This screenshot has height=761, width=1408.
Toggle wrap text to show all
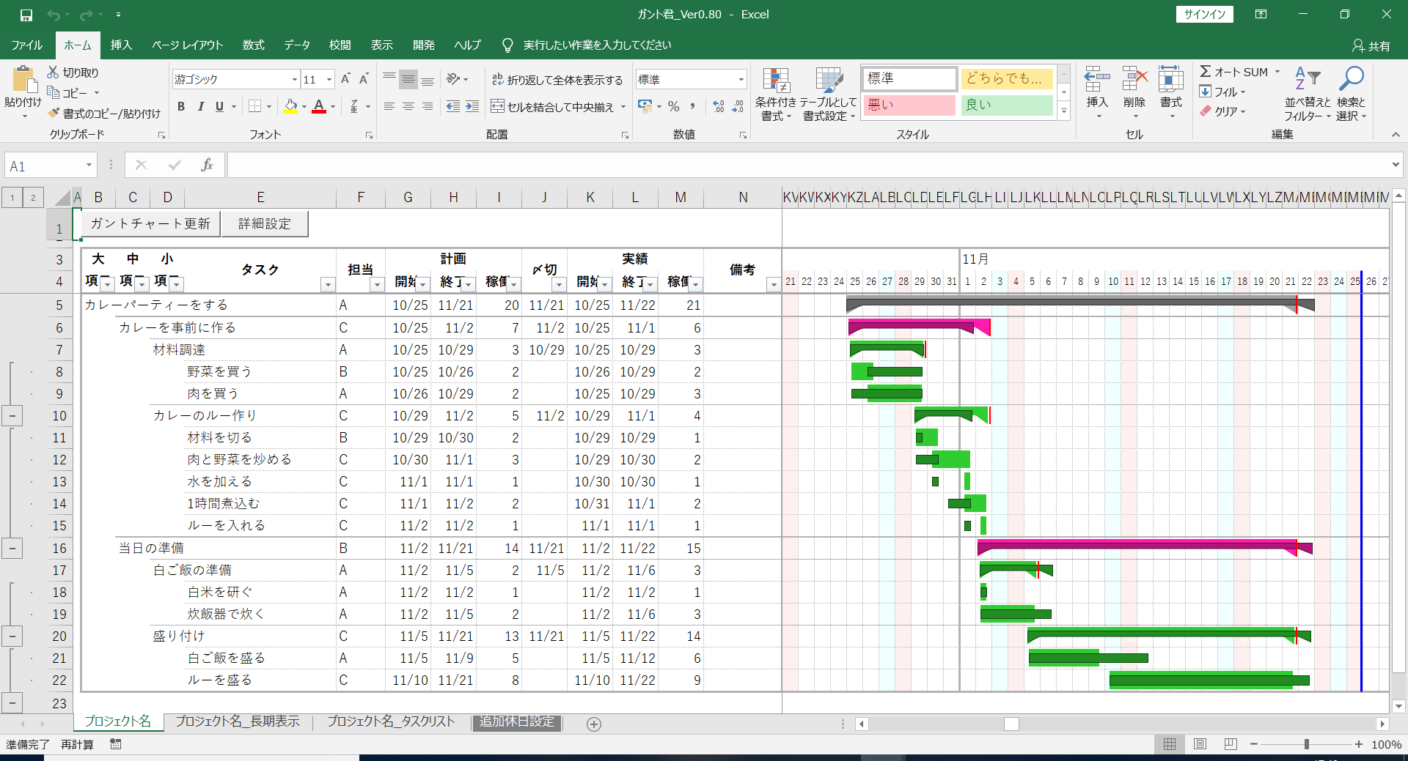557,80
